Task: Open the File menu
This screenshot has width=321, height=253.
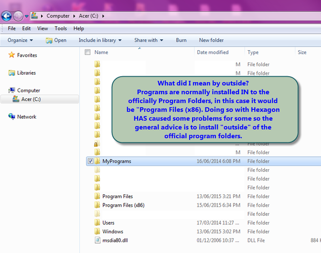Action: (12, 28)
